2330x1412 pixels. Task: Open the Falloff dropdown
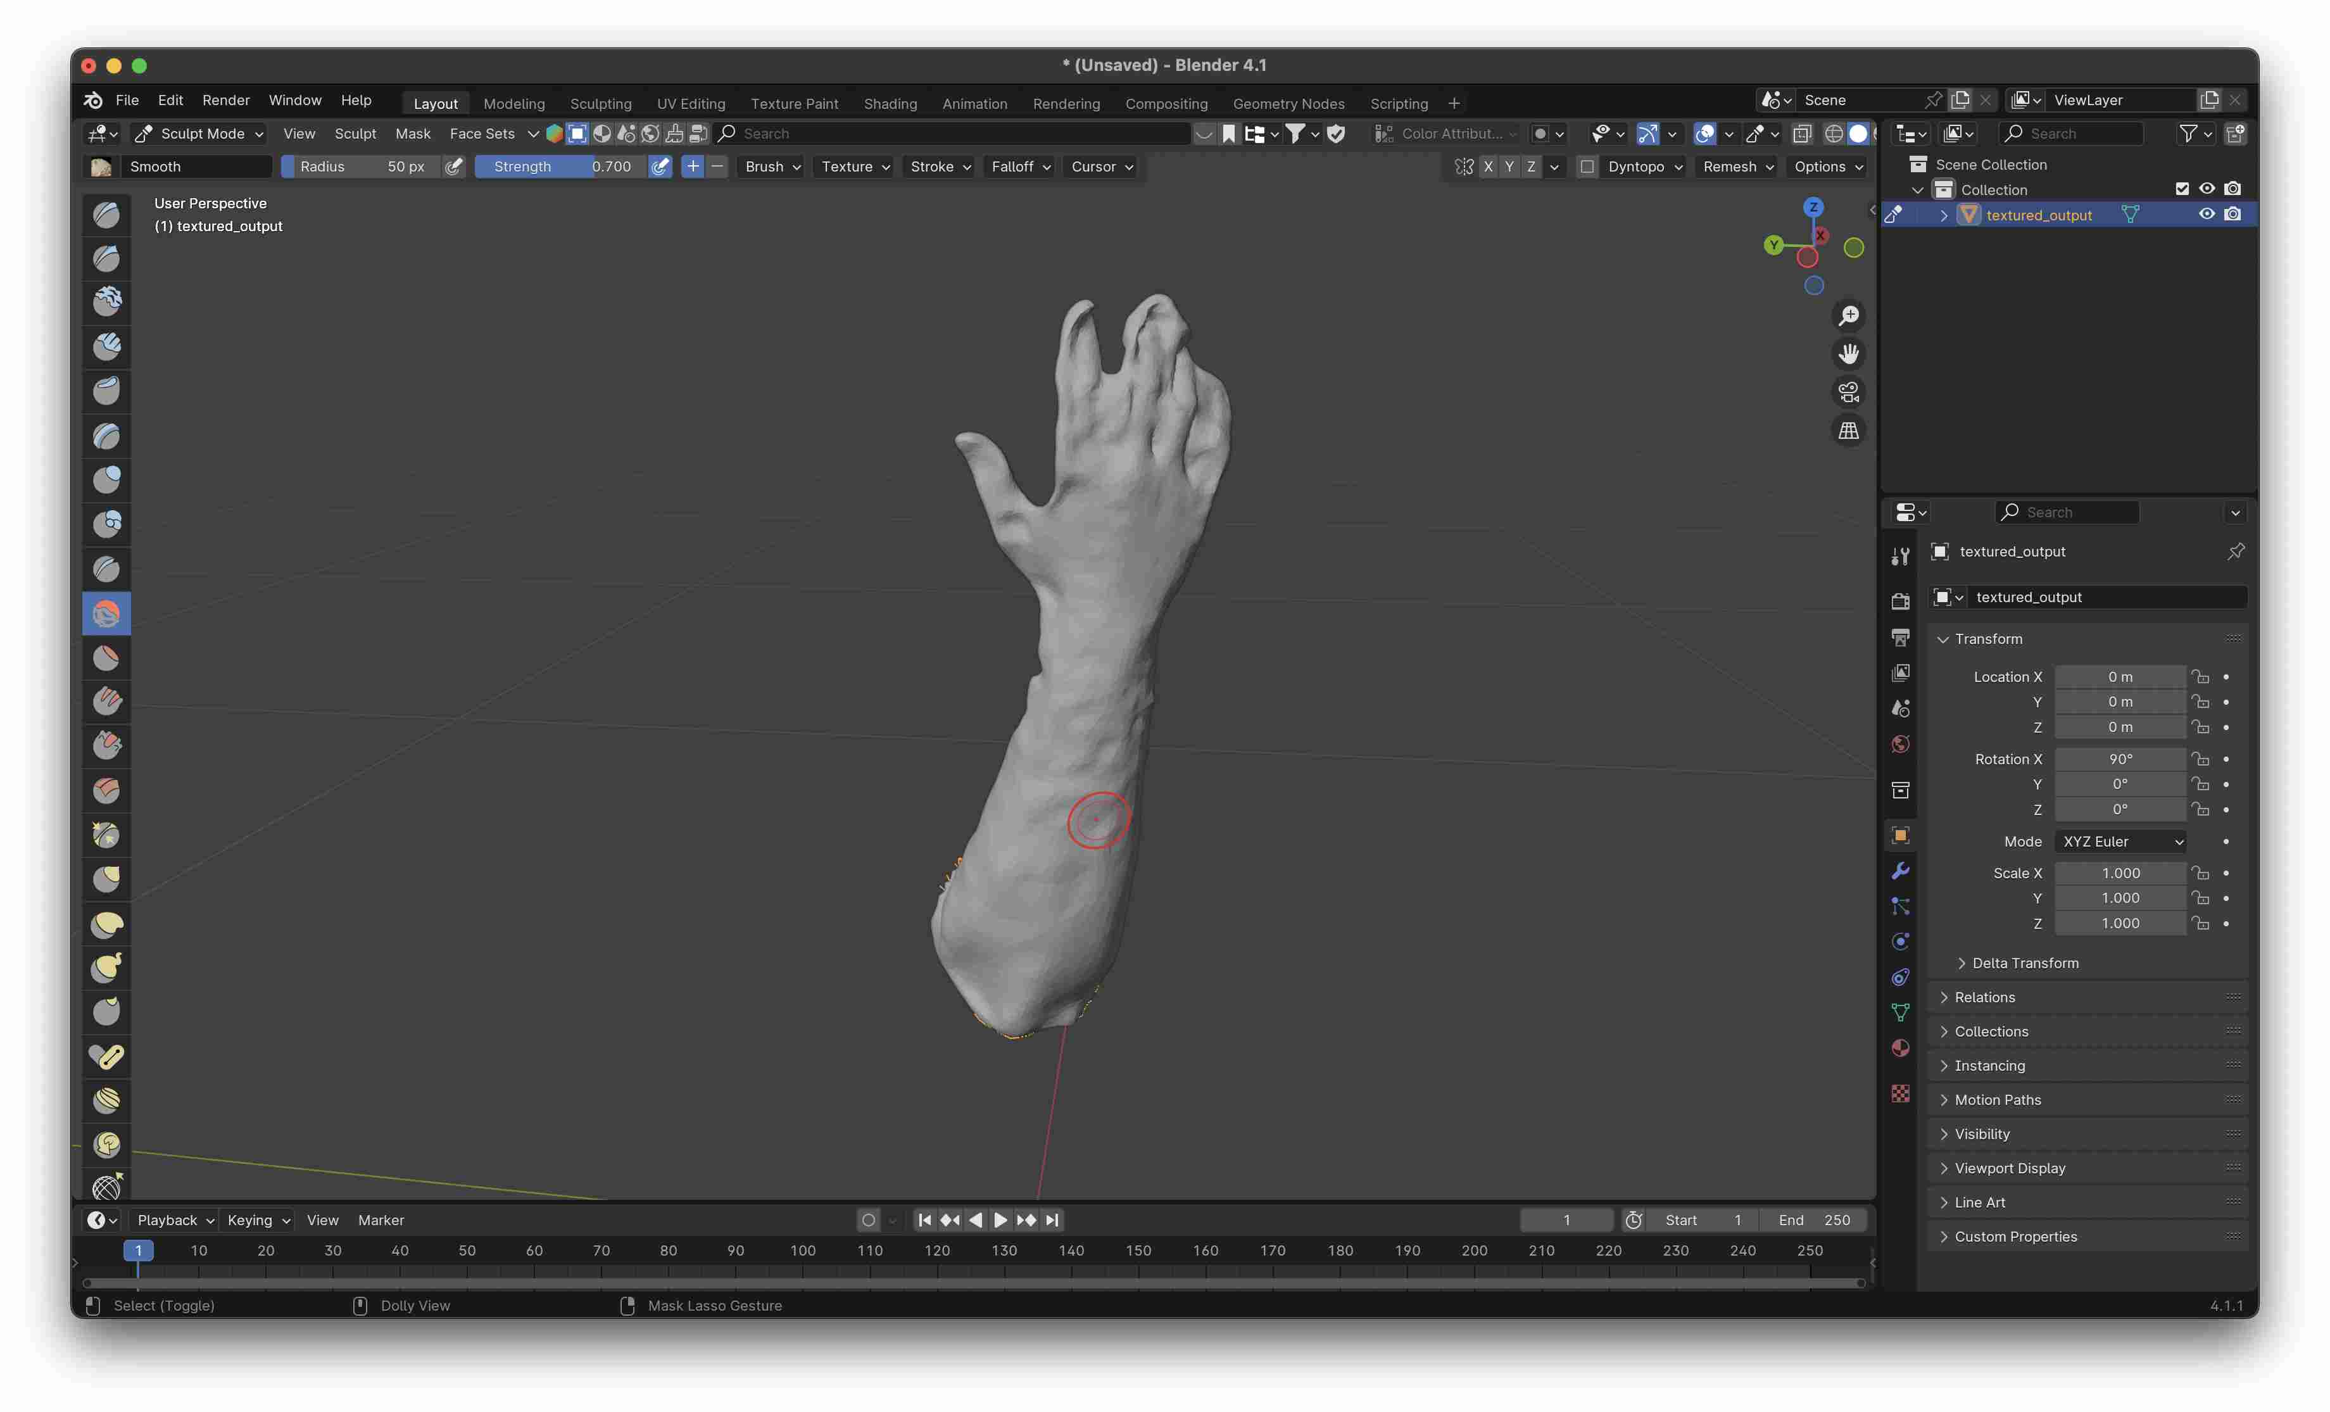click(1019, 167)
